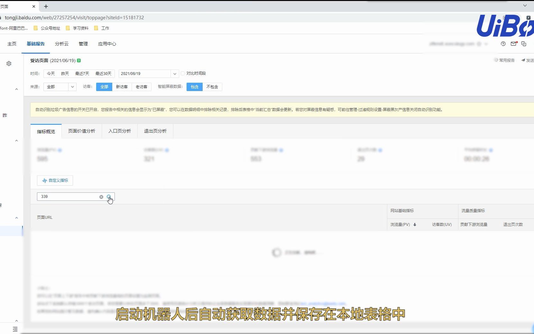Click the 自定义指标 button
534x334 pixels.
(55, 181)
